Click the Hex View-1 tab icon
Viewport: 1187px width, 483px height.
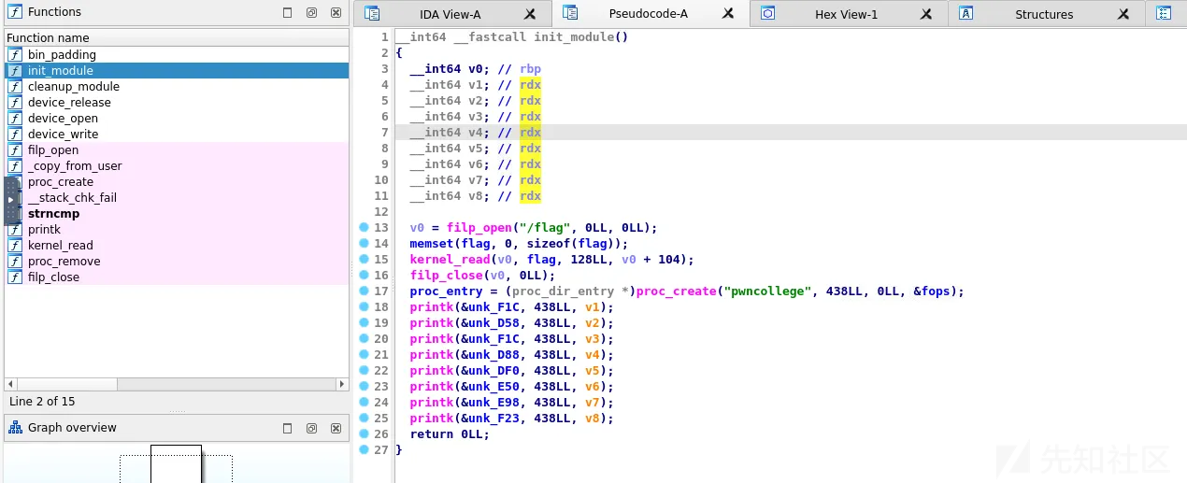click(x=768, y=14)
